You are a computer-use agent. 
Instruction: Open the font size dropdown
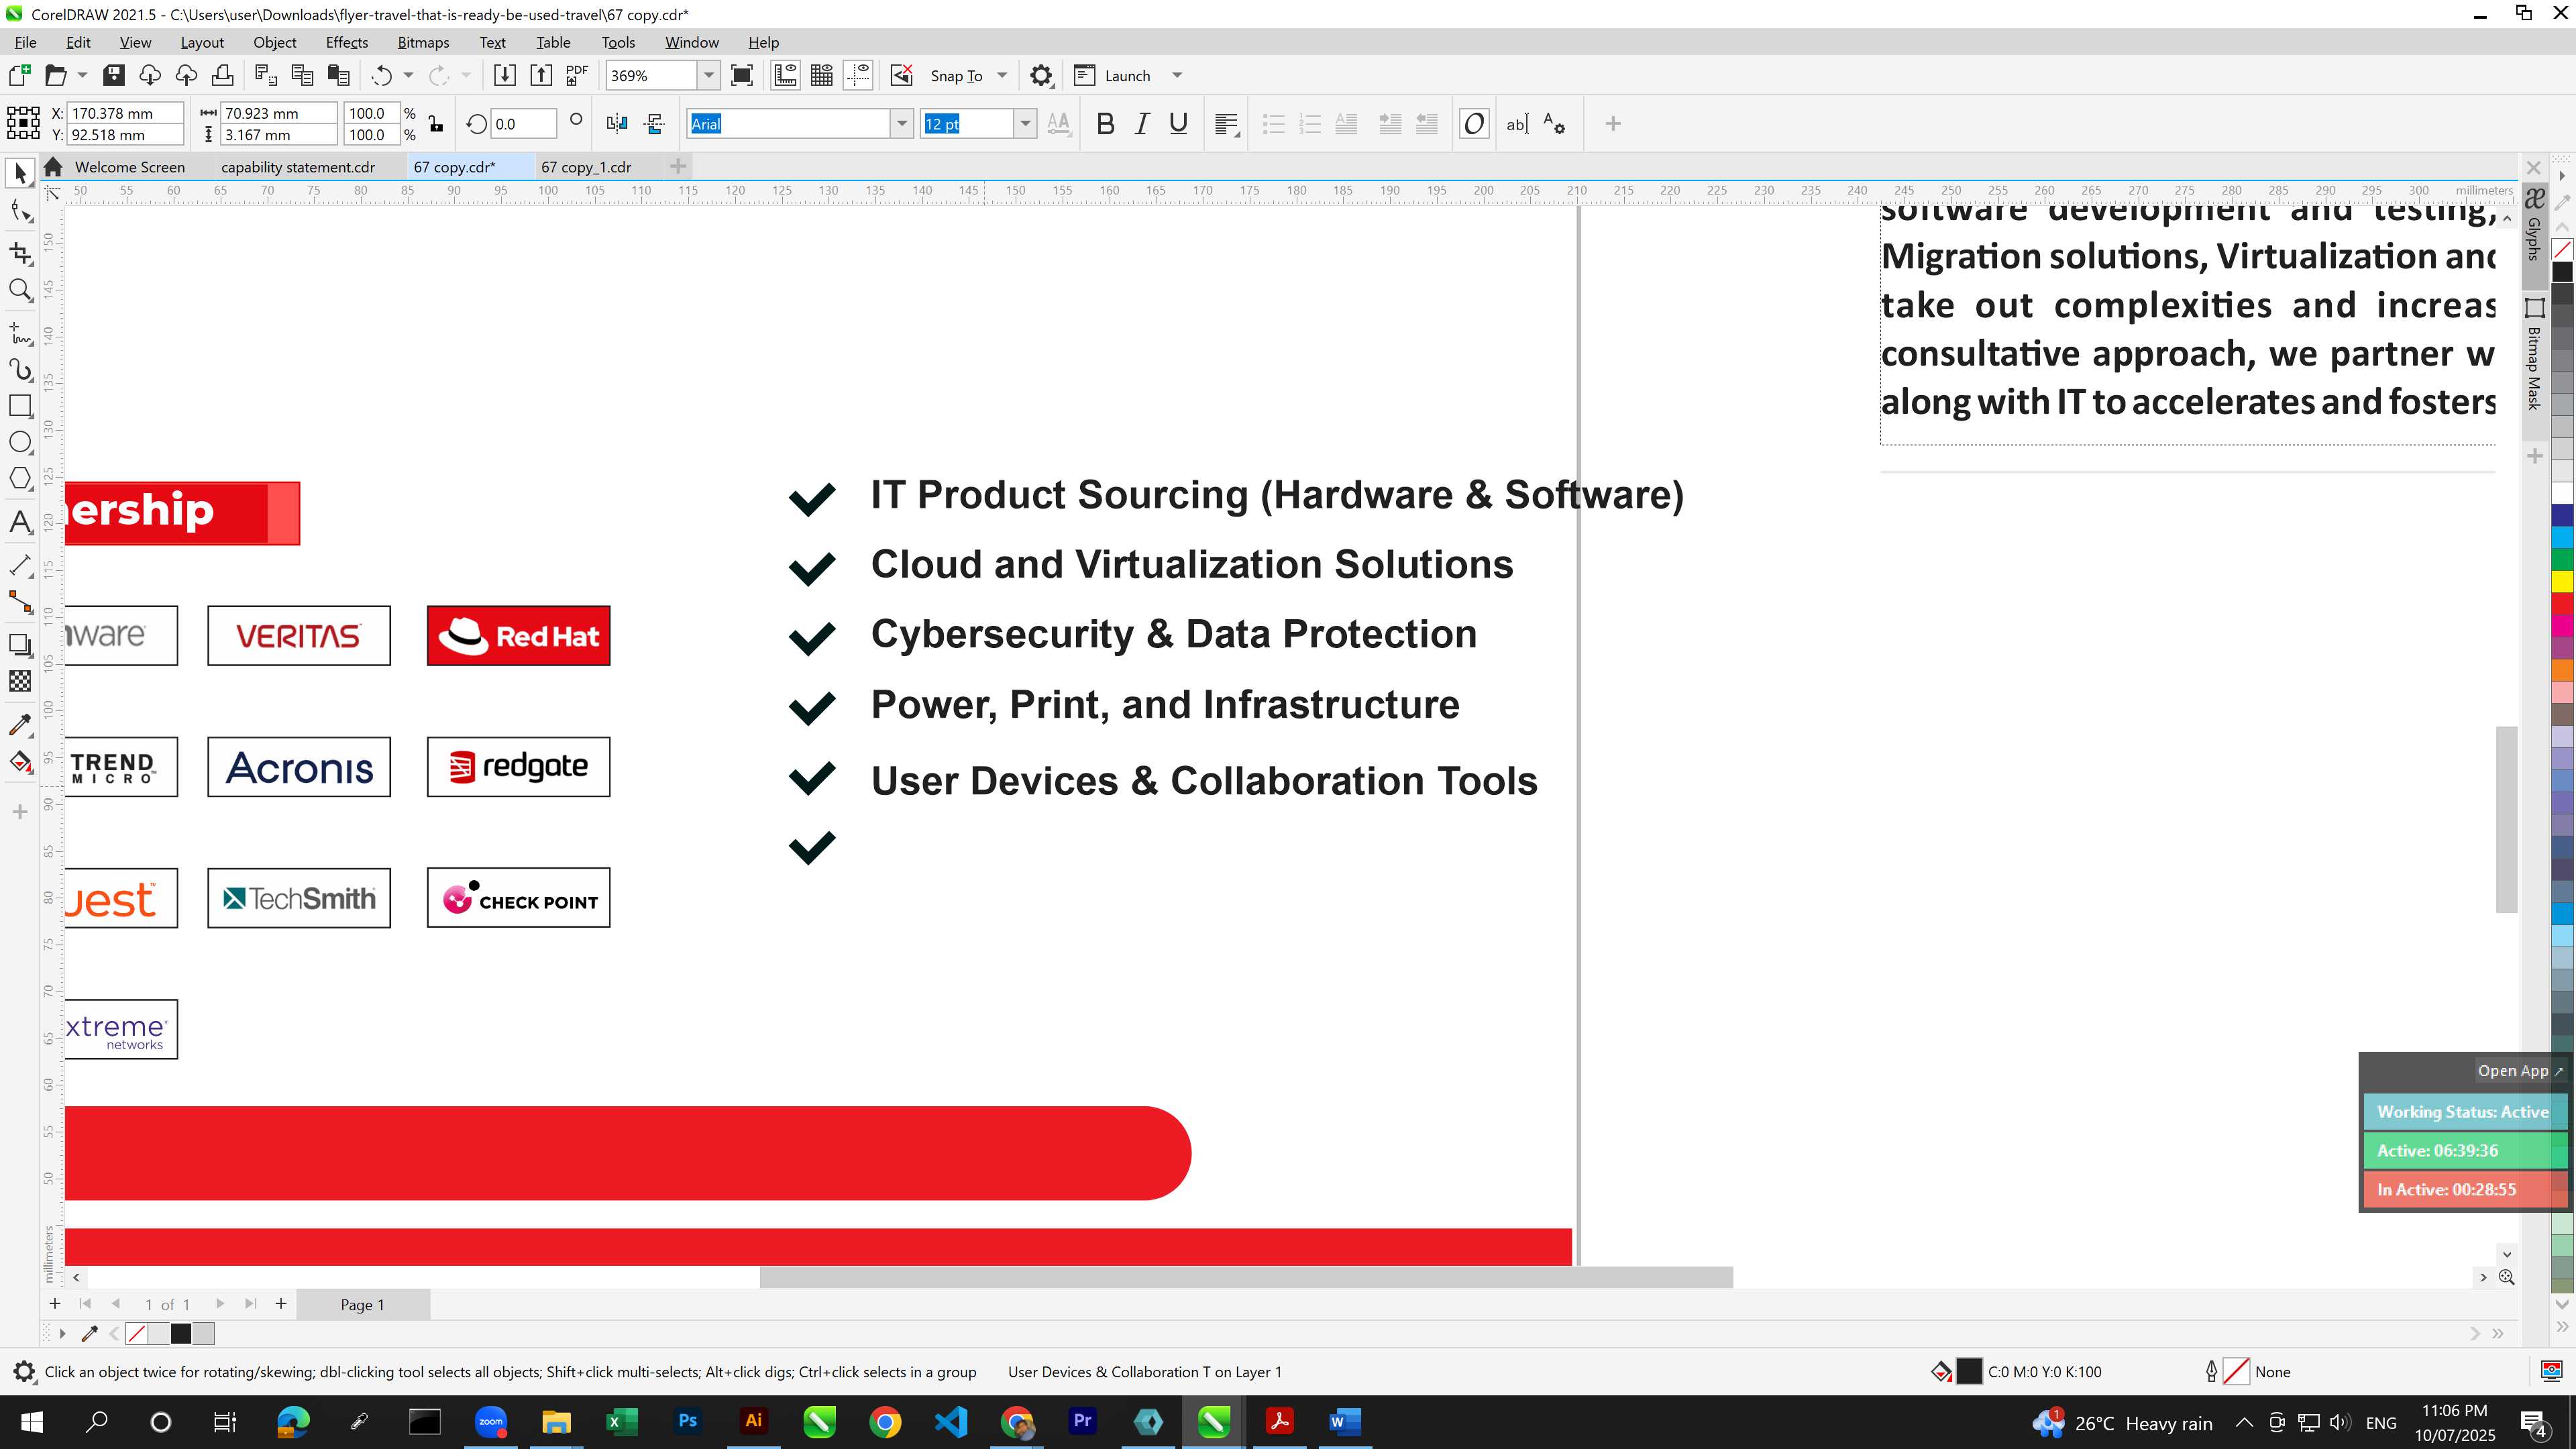coord(1025,124)
